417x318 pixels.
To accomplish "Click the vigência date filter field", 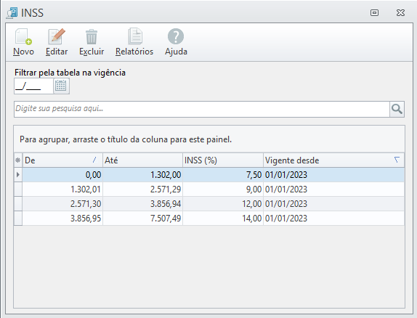I will tap(33, 86).
